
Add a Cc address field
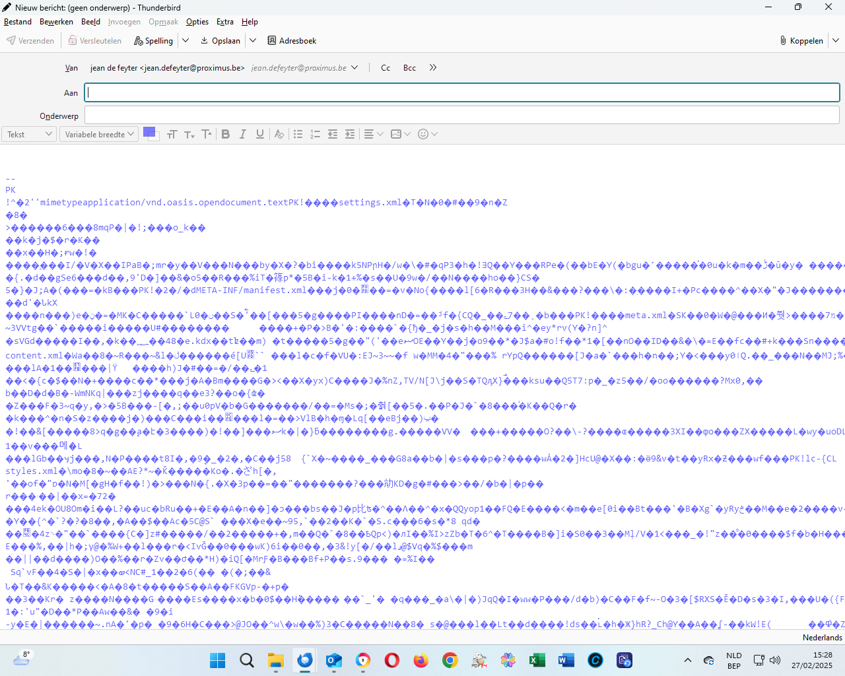point(386,68)
